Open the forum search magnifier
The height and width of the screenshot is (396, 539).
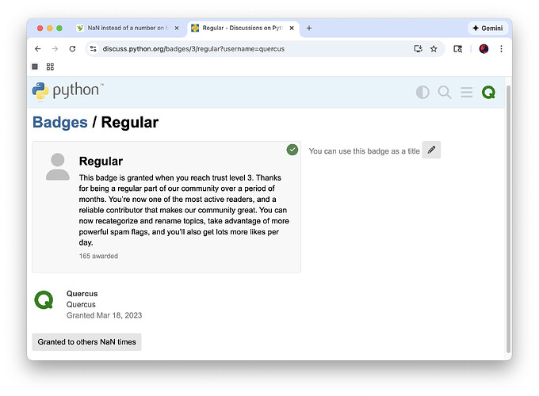tap(445, 92)
